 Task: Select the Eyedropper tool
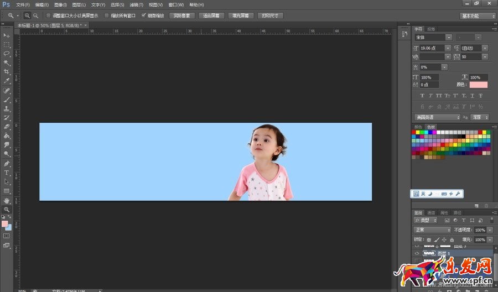pos(7,81)
